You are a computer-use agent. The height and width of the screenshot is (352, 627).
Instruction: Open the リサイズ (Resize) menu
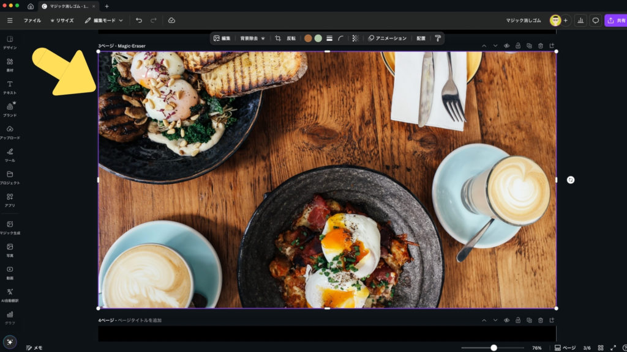click(62, 20)
